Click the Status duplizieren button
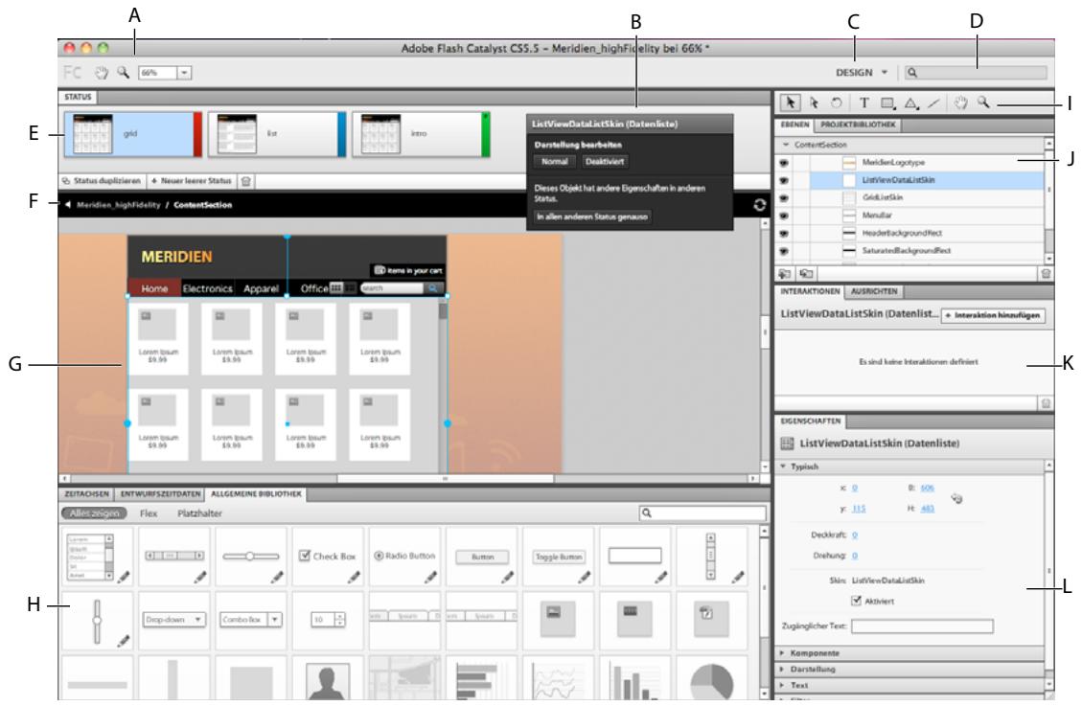This screenshot has height=706, width=1082. pos(103,181)
